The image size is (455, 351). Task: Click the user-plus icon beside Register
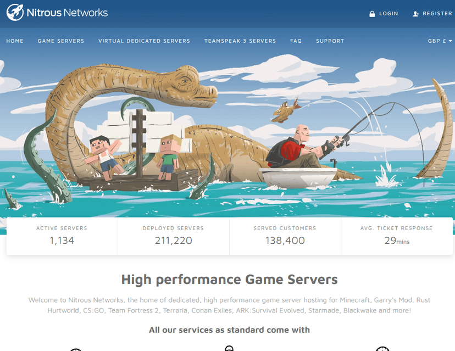tap(415, 14)
